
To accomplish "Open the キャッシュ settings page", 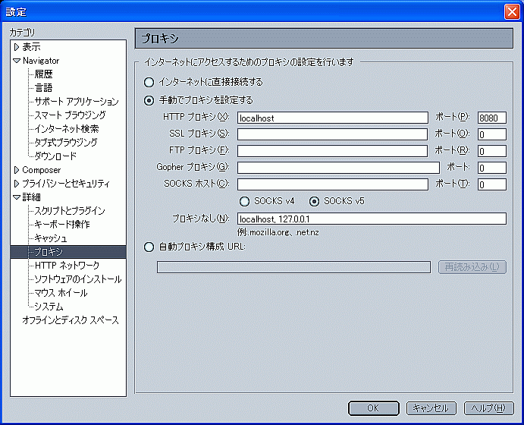I will (51, 238).
